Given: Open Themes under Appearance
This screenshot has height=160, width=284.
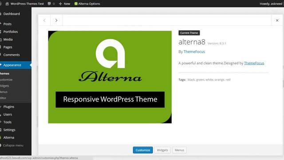Looking at the screenshot, I should pyautogui.click(x=5, y=73).
